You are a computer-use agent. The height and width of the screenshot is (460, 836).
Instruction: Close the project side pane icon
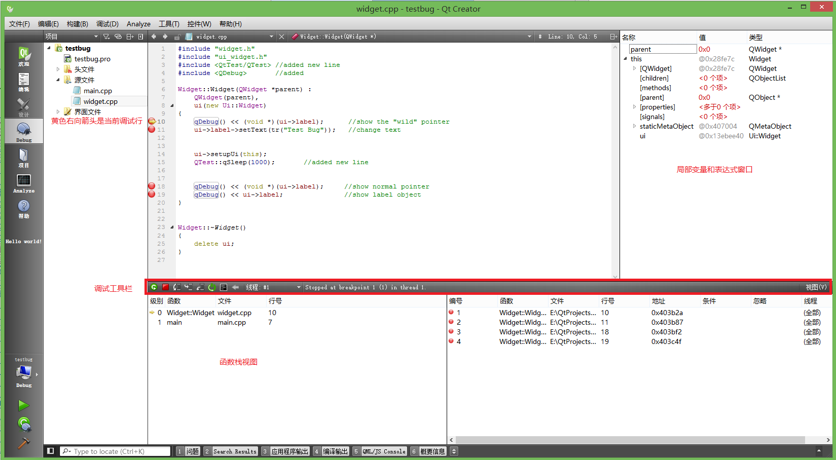[141, 36]
